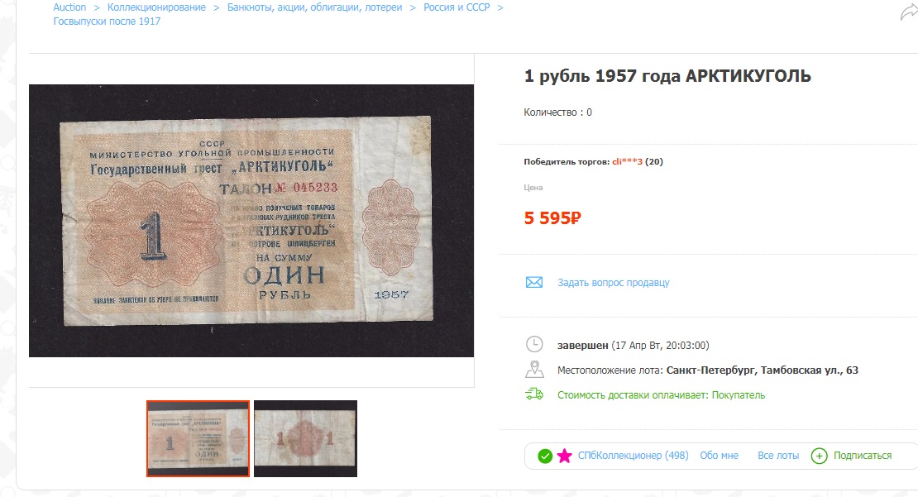This screenshot has width=918, height=497.
Task: Click the share arrow icon
Action: coord(909,12)
